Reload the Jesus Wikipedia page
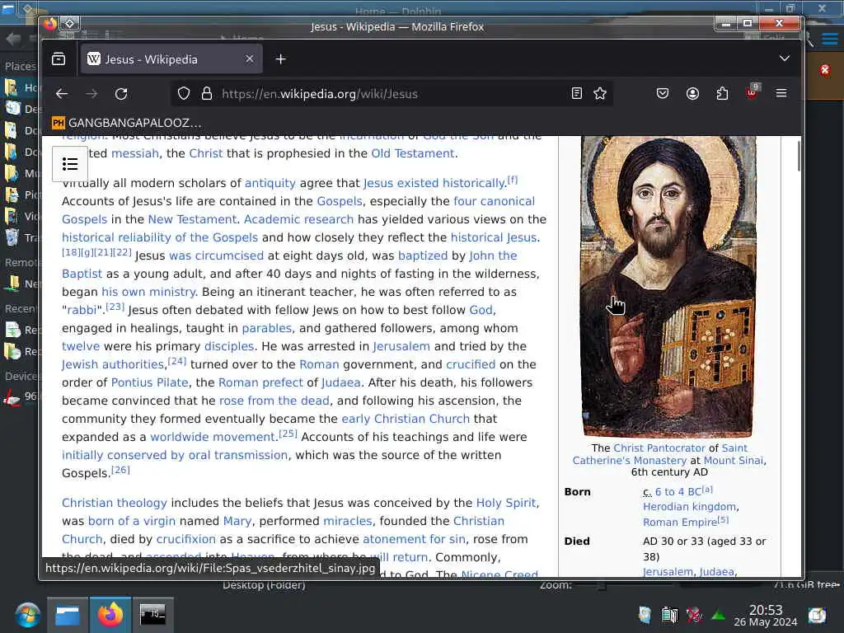Image resolution: width=844 pixels, height=633 pixels. tap(121, 94)
